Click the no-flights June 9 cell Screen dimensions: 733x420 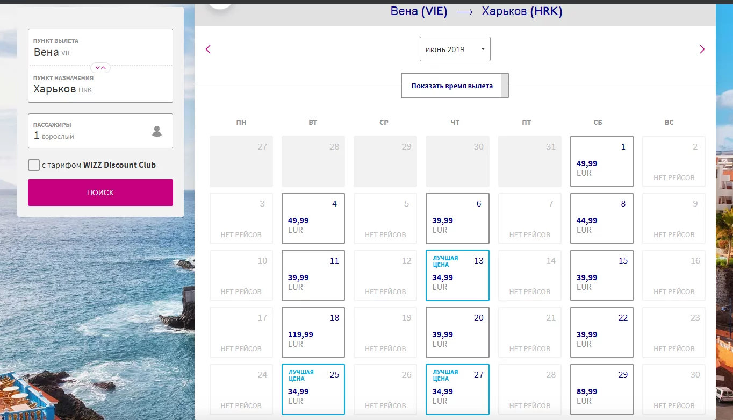(674, 218)
